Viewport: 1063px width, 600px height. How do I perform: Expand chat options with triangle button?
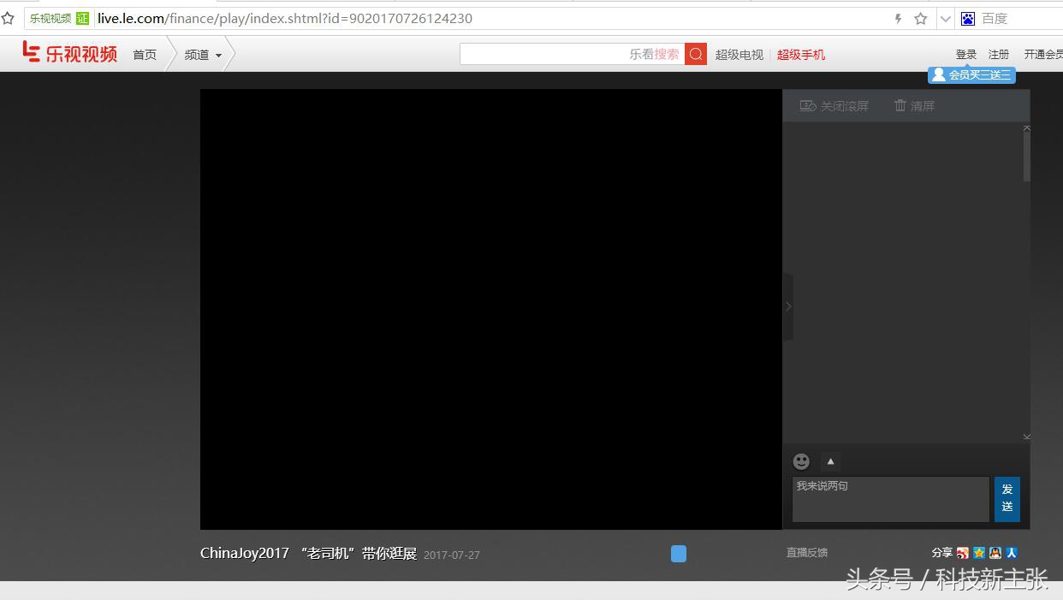click(x=830, y=461)
